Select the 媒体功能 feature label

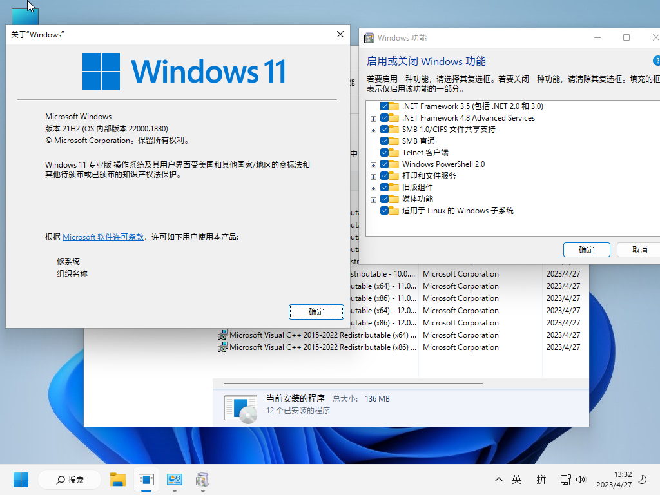click(418, 199)
